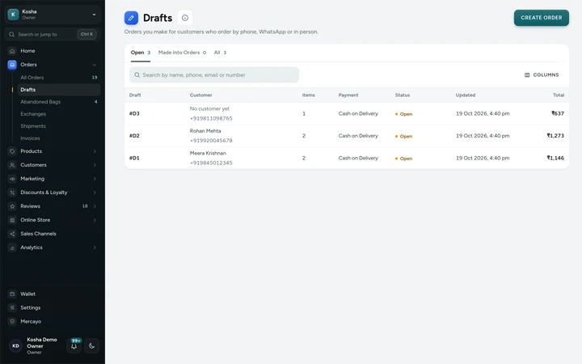This screenshot has height=364, width=582.
Task: Open notifications bell with 99+ badge
Action: click(x=74, y=345)
